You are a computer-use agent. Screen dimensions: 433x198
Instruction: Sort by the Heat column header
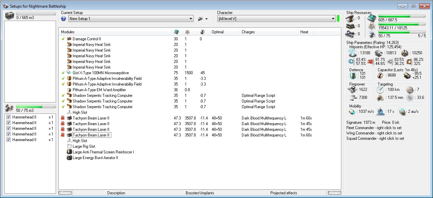point(306,32)
